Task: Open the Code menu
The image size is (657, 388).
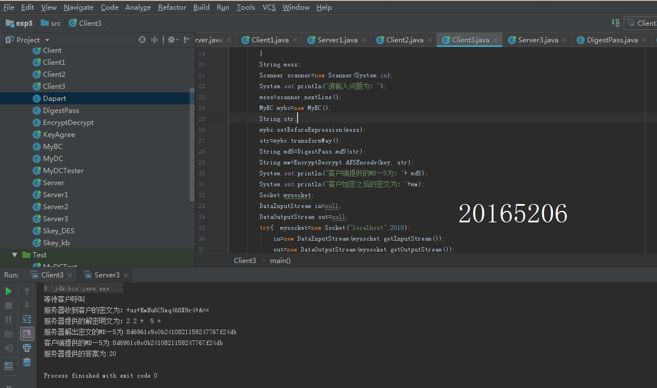Action: coord(109,7)
